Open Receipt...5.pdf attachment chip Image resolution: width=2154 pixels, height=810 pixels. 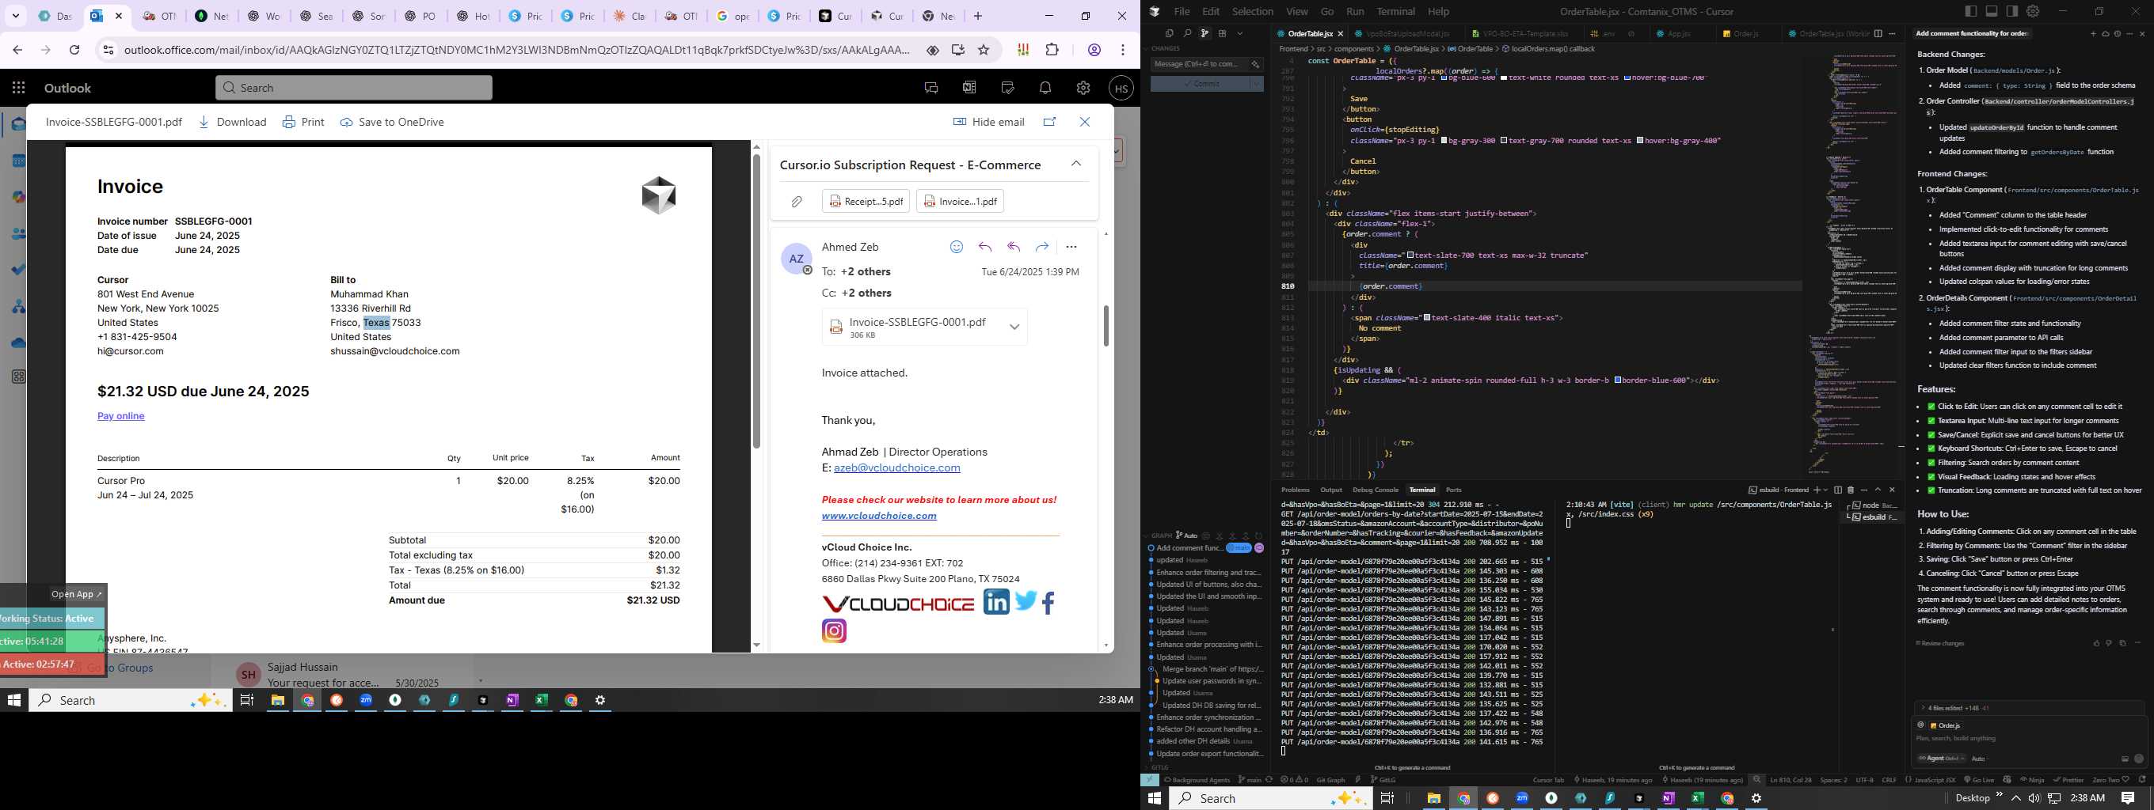click(866, 201)
